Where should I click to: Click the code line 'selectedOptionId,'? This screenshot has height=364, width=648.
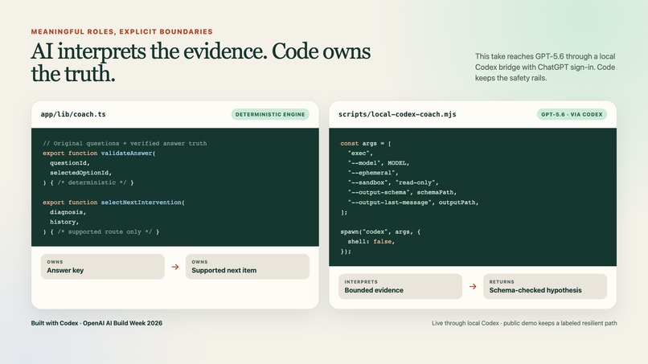pyautogui.click(x=81, y=173)
